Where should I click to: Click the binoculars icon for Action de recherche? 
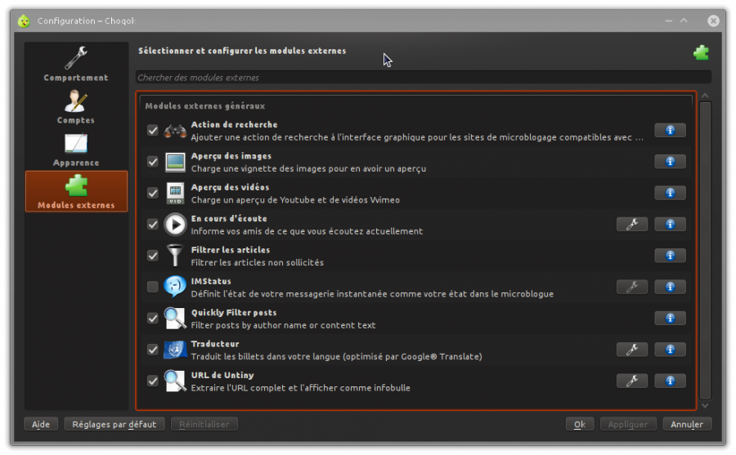(175, 131)
